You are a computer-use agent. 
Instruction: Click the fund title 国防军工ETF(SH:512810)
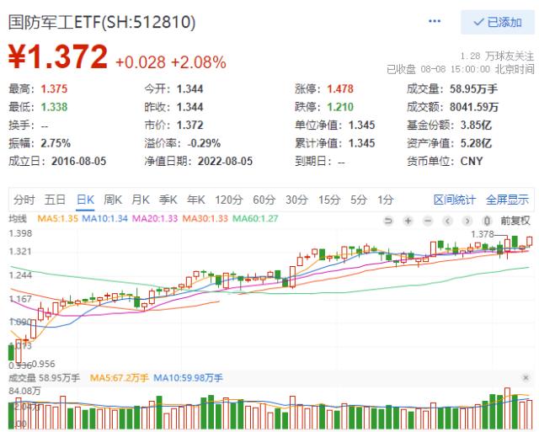tap(102, 22)
